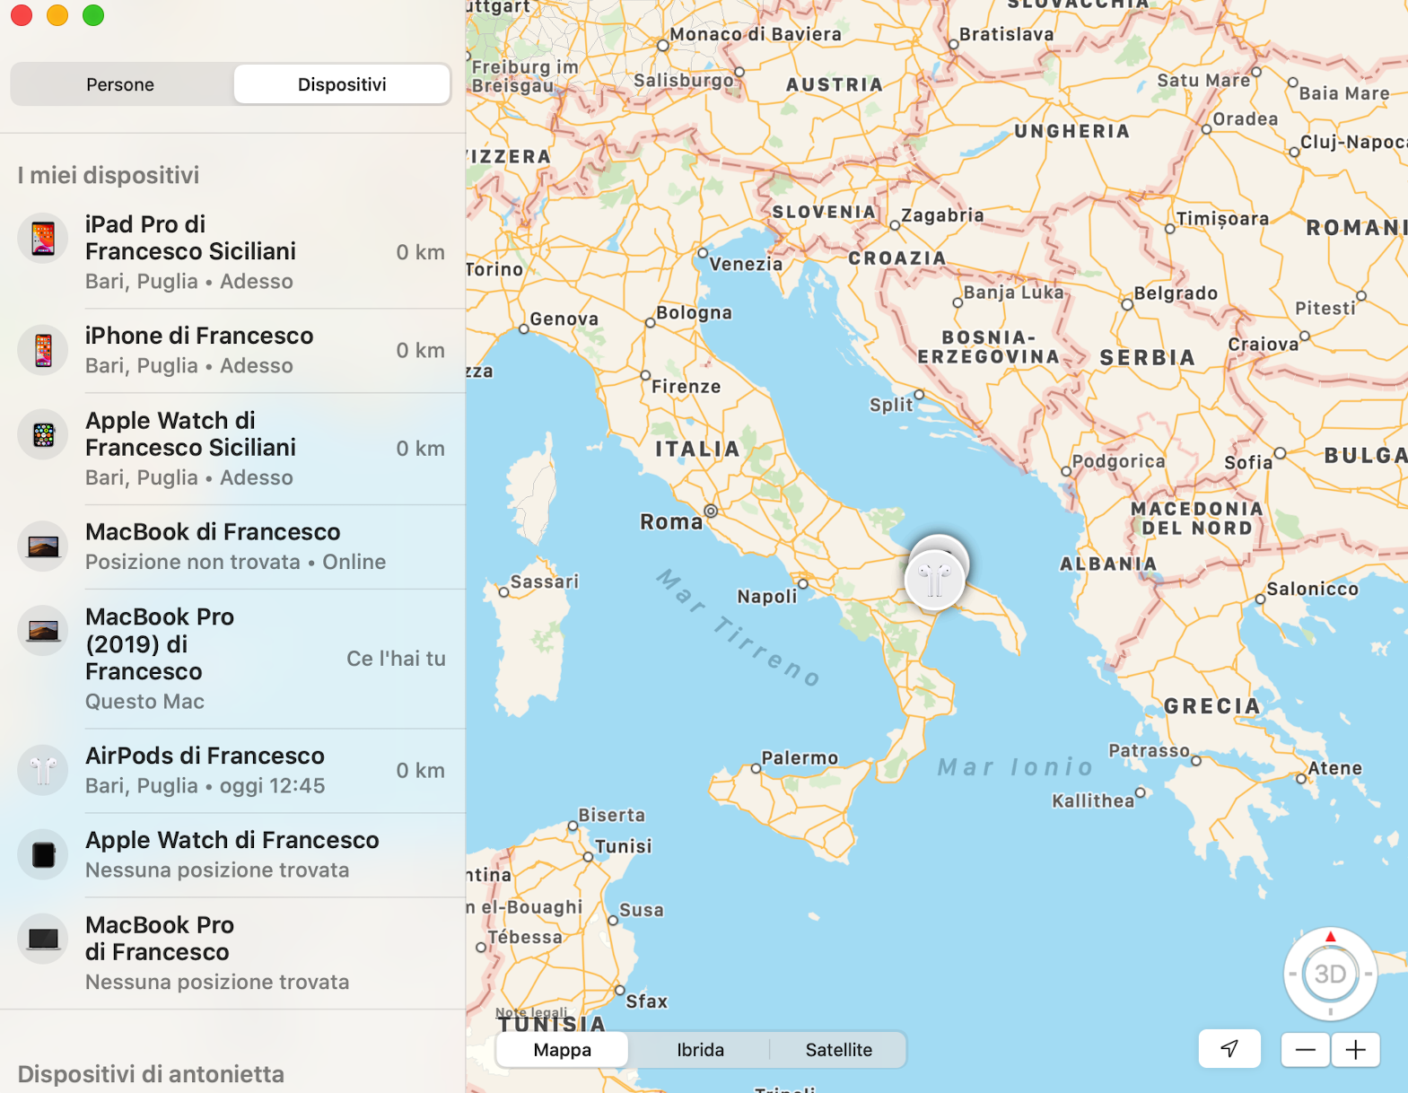
Task: Click the Roma city label on map
Action: (670, 521)
